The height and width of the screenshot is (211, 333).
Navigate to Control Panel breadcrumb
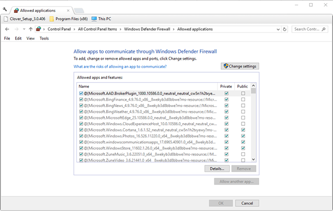click(59, 29)
